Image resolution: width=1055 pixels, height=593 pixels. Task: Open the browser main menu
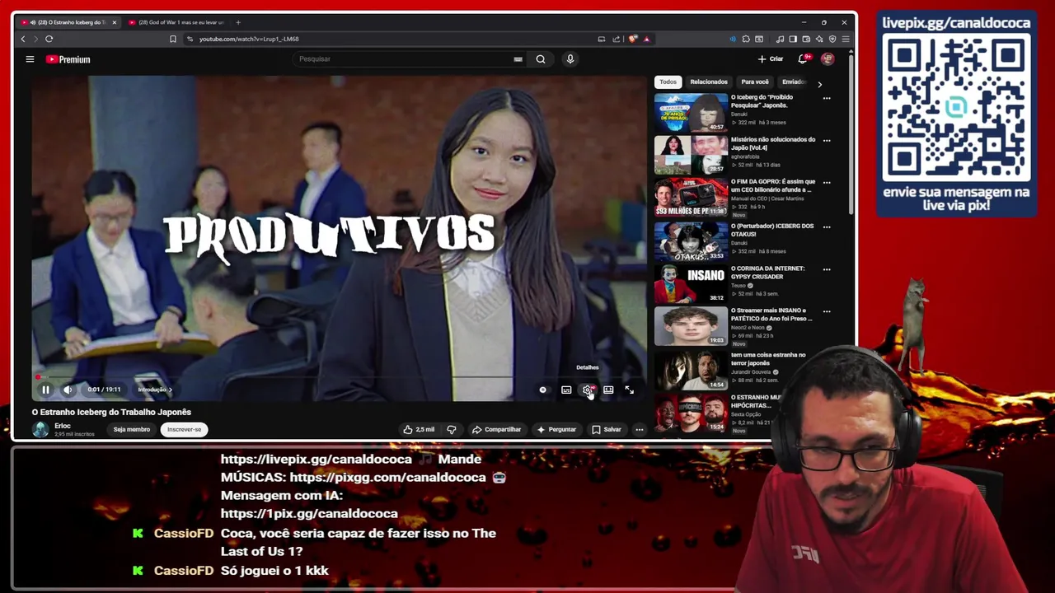pyautogui.click(x=846, y=39)
